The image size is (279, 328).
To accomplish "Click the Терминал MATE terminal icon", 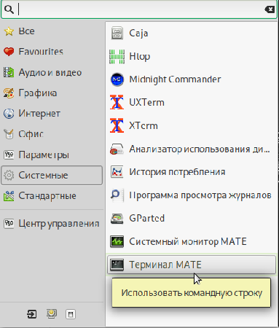I will (117, 265).
